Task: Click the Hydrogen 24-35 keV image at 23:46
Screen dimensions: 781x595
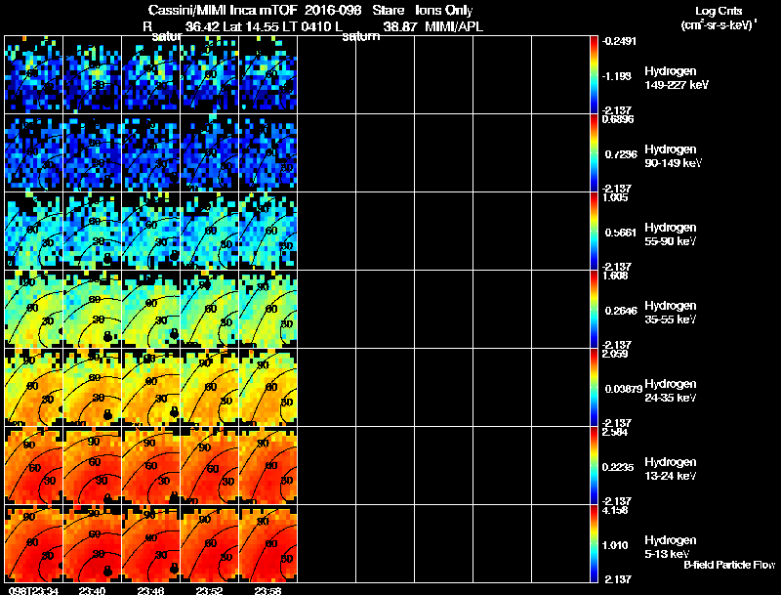Action: coord(151,388)
